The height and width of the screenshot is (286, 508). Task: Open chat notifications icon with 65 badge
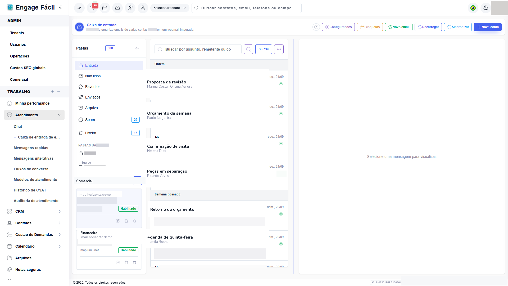pos(92,8)
